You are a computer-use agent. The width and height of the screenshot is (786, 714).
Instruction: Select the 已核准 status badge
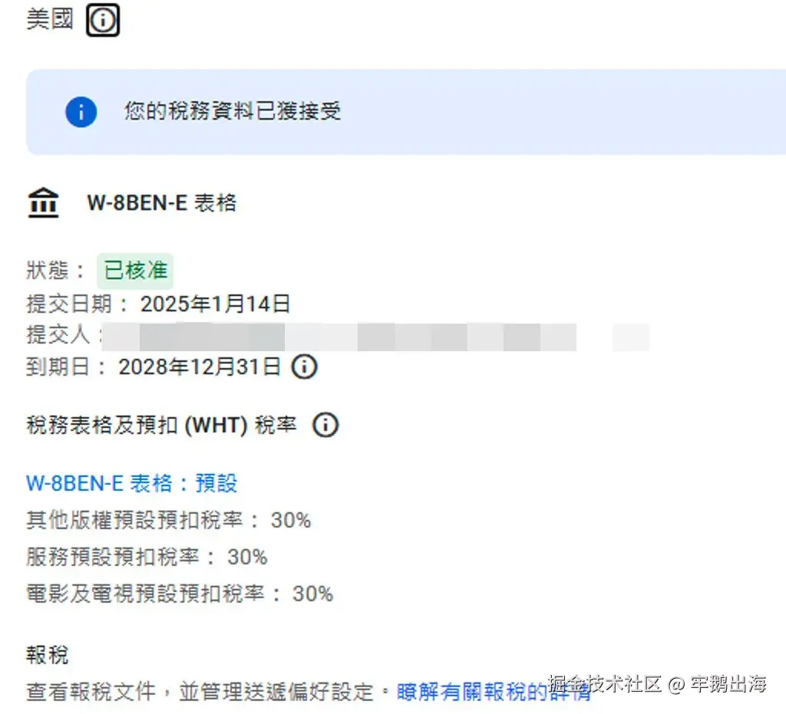click(135, 271)
